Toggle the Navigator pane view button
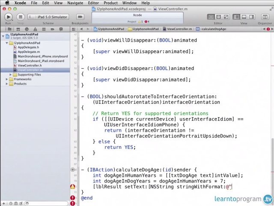This screenshot has height=206, width=274. [x=236, y=17]
